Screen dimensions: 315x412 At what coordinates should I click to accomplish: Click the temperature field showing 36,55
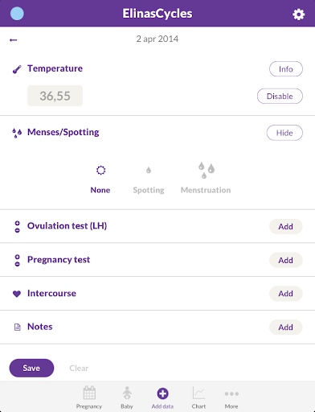55,96
